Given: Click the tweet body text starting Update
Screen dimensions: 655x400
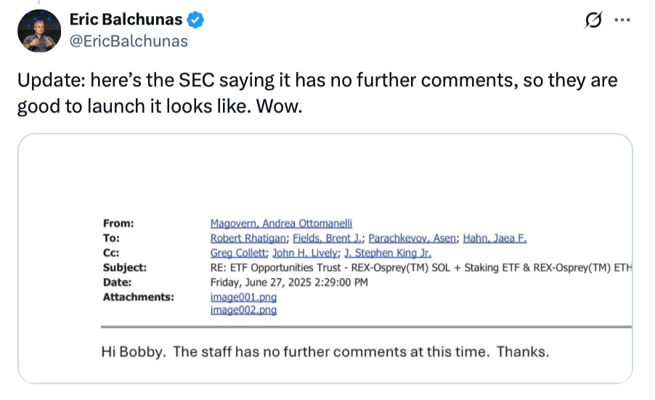Looking at the screenshot, I should click(x=317, y=91).
